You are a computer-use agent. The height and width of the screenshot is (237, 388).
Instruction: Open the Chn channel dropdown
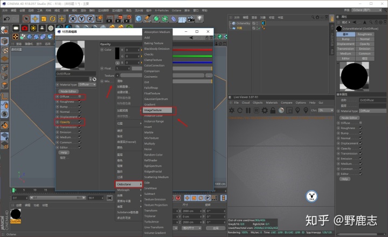pos(326,110)
